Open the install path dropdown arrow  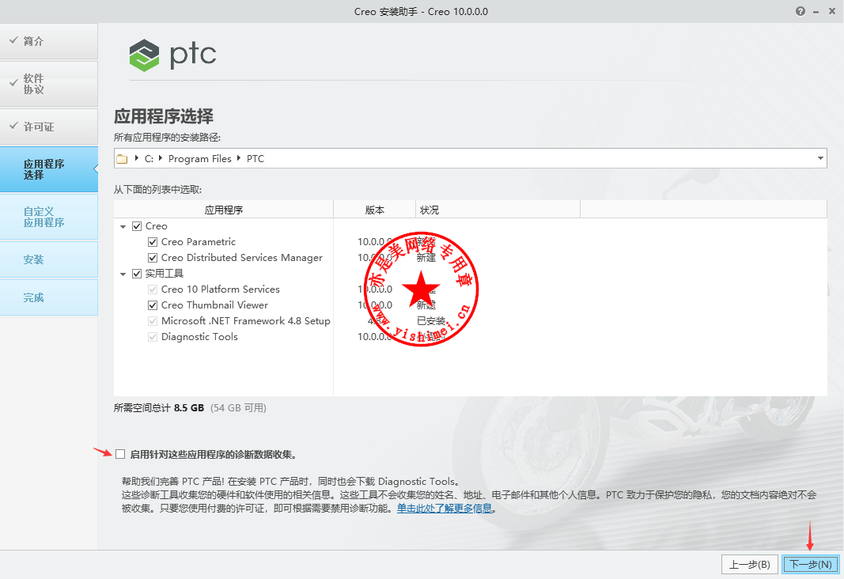click(x=820, y=158)
